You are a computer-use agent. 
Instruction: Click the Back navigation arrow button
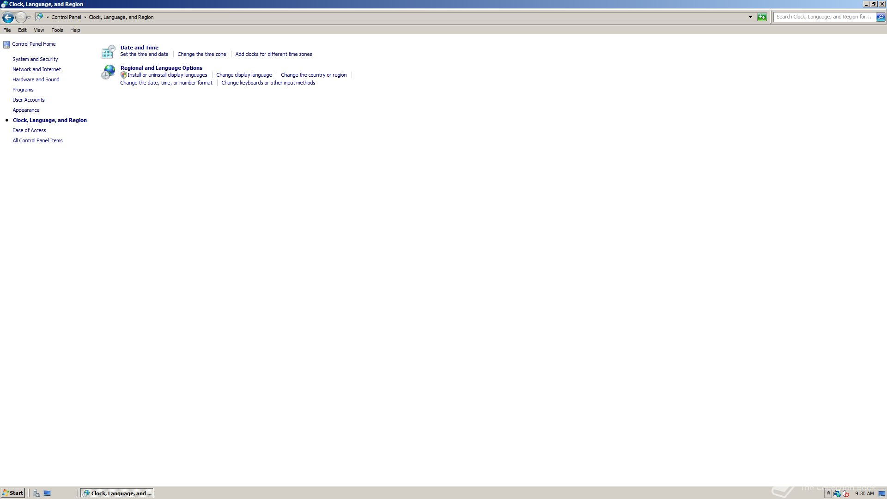8,18
